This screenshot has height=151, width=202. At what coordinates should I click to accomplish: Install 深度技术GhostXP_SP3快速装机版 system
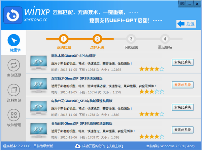tap(182, 85)
